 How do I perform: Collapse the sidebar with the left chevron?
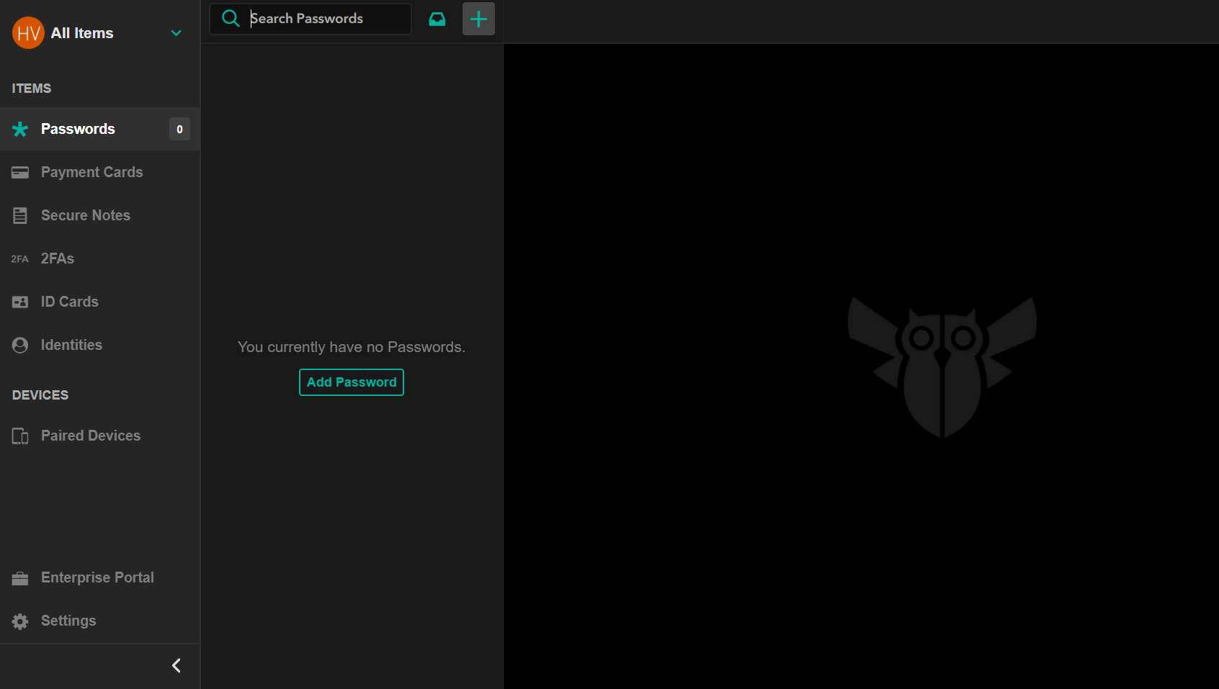tap(176, 665)
